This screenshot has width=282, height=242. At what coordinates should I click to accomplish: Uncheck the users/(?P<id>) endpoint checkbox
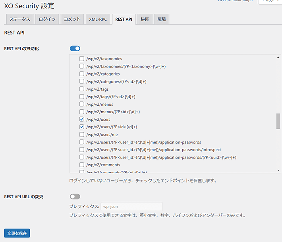pos(82,127)
